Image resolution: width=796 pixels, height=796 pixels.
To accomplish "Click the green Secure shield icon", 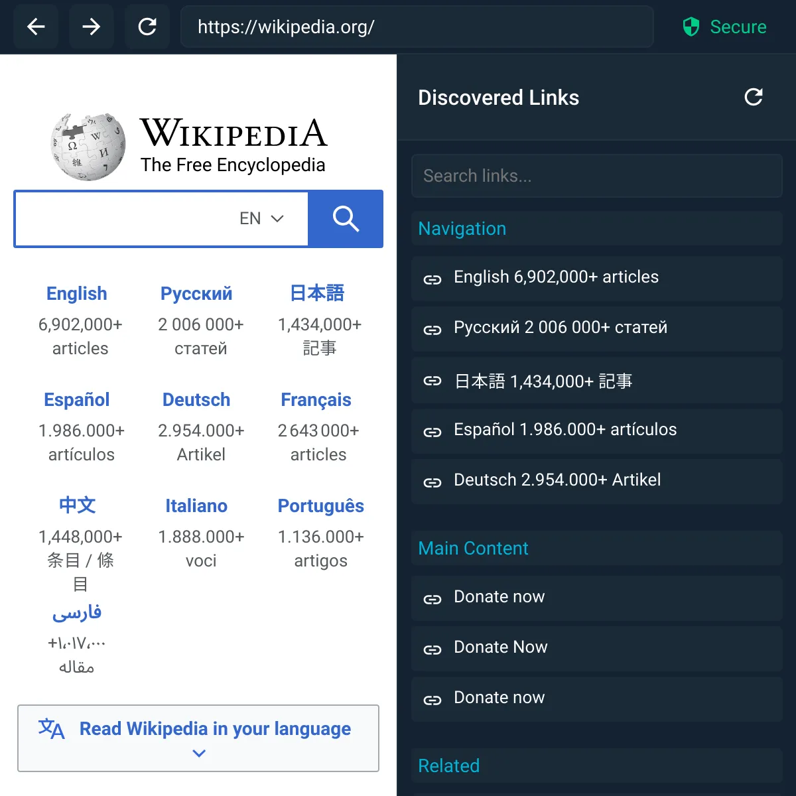I will (691, 27).
